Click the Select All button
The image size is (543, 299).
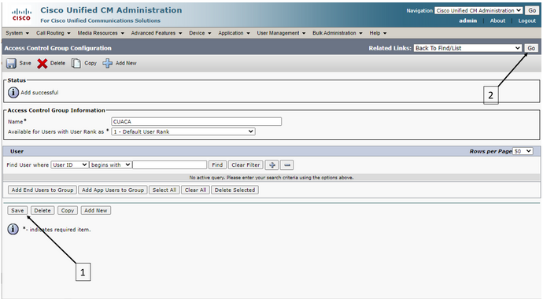click(x=164, y=190)
